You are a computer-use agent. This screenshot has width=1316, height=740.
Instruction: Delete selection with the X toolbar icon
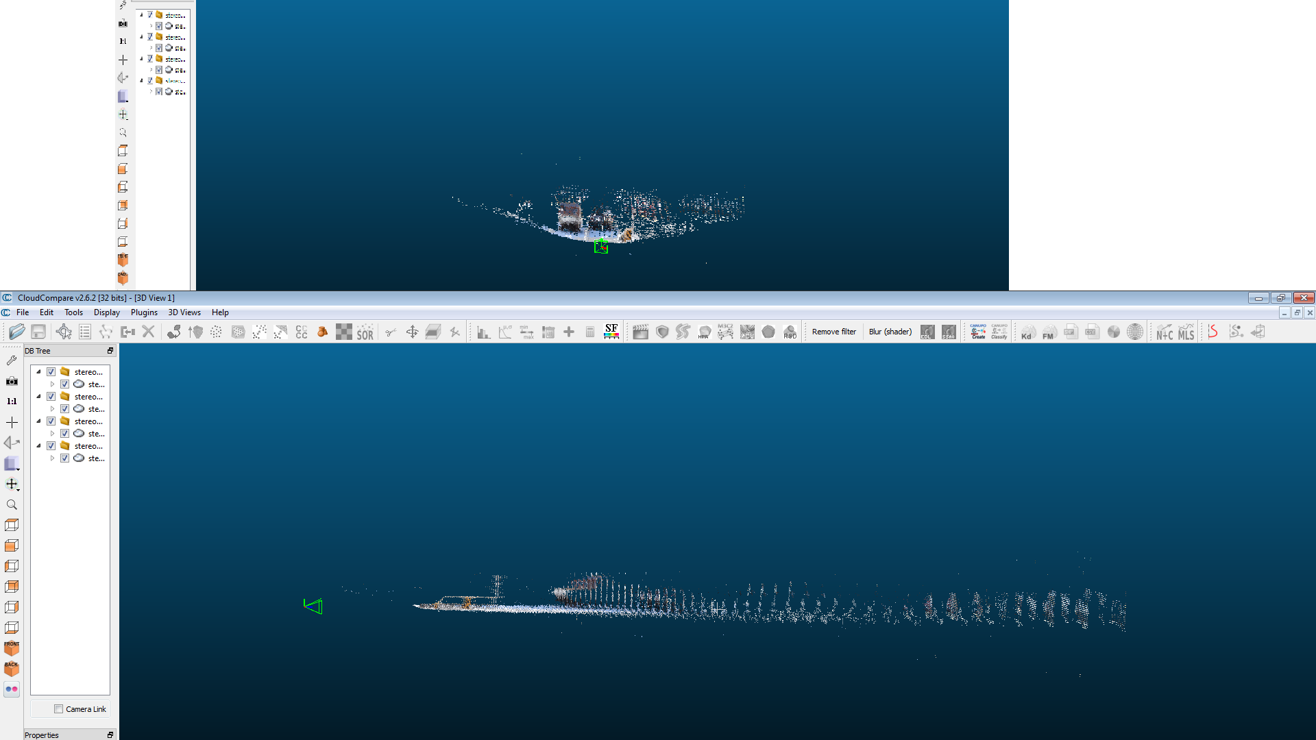[148, 332]
